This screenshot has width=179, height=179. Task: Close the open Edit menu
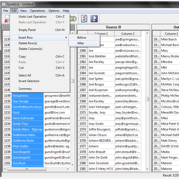14,11
